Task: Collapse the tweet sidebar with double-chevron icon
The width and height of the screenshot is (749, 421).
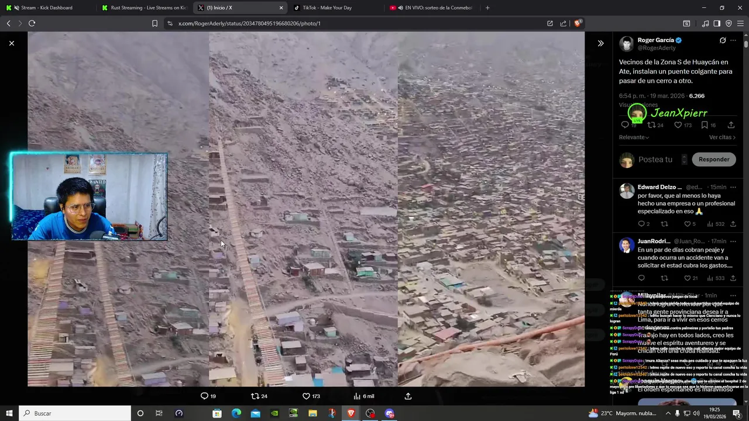Action: click(x=600, y=43)
